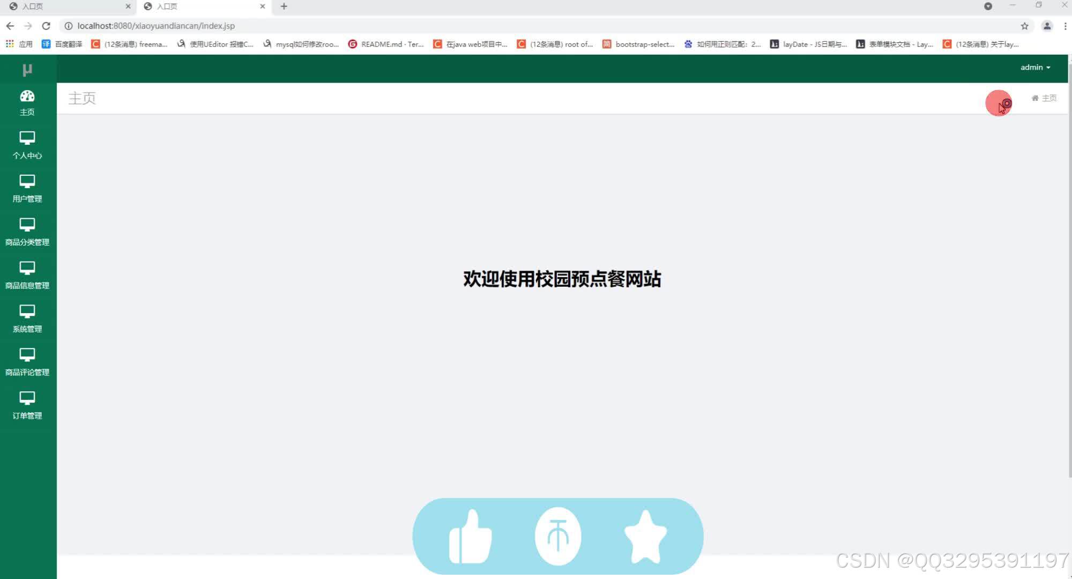1072x579 pixels.
Task: Open the freema... CSDN bookmark
Action: coord(130,44)
